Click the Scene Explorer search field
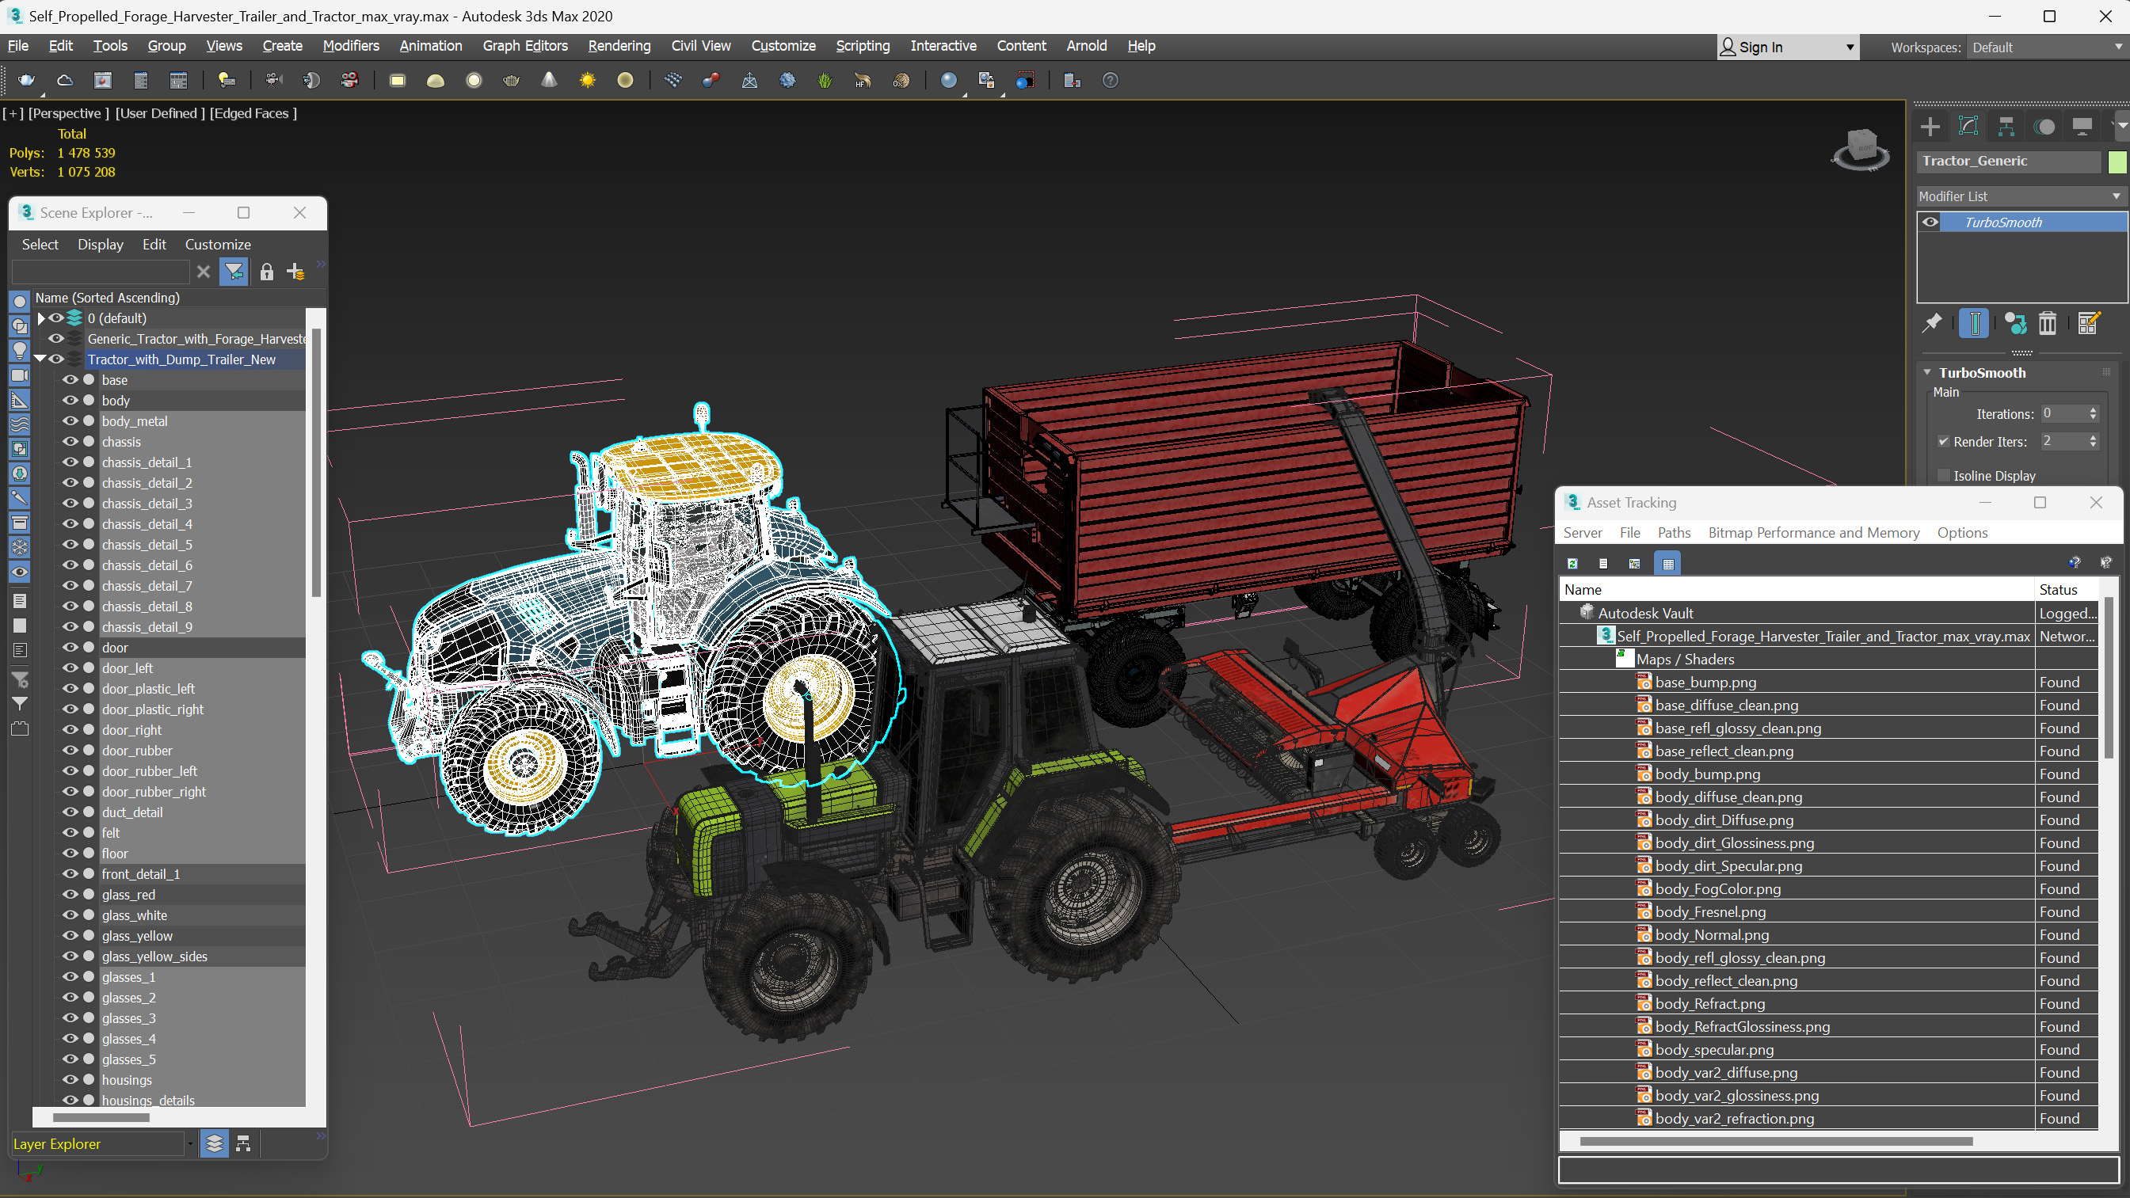The height and width of the screenshot is (1198, 2130). coord(101,272)
